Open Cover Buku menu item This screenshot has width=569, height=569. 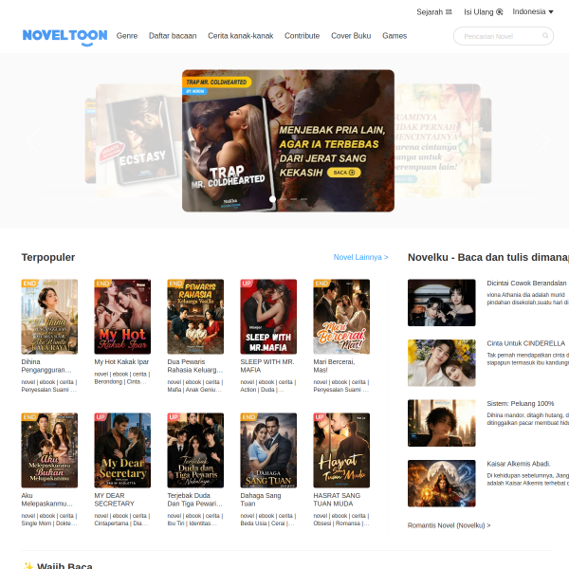point(351,36)
